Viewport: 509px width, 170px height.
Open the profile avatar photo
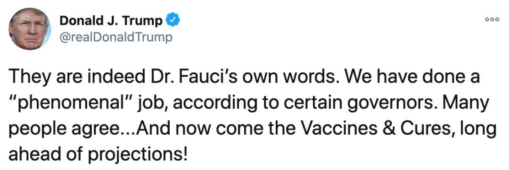pos(30,29)
